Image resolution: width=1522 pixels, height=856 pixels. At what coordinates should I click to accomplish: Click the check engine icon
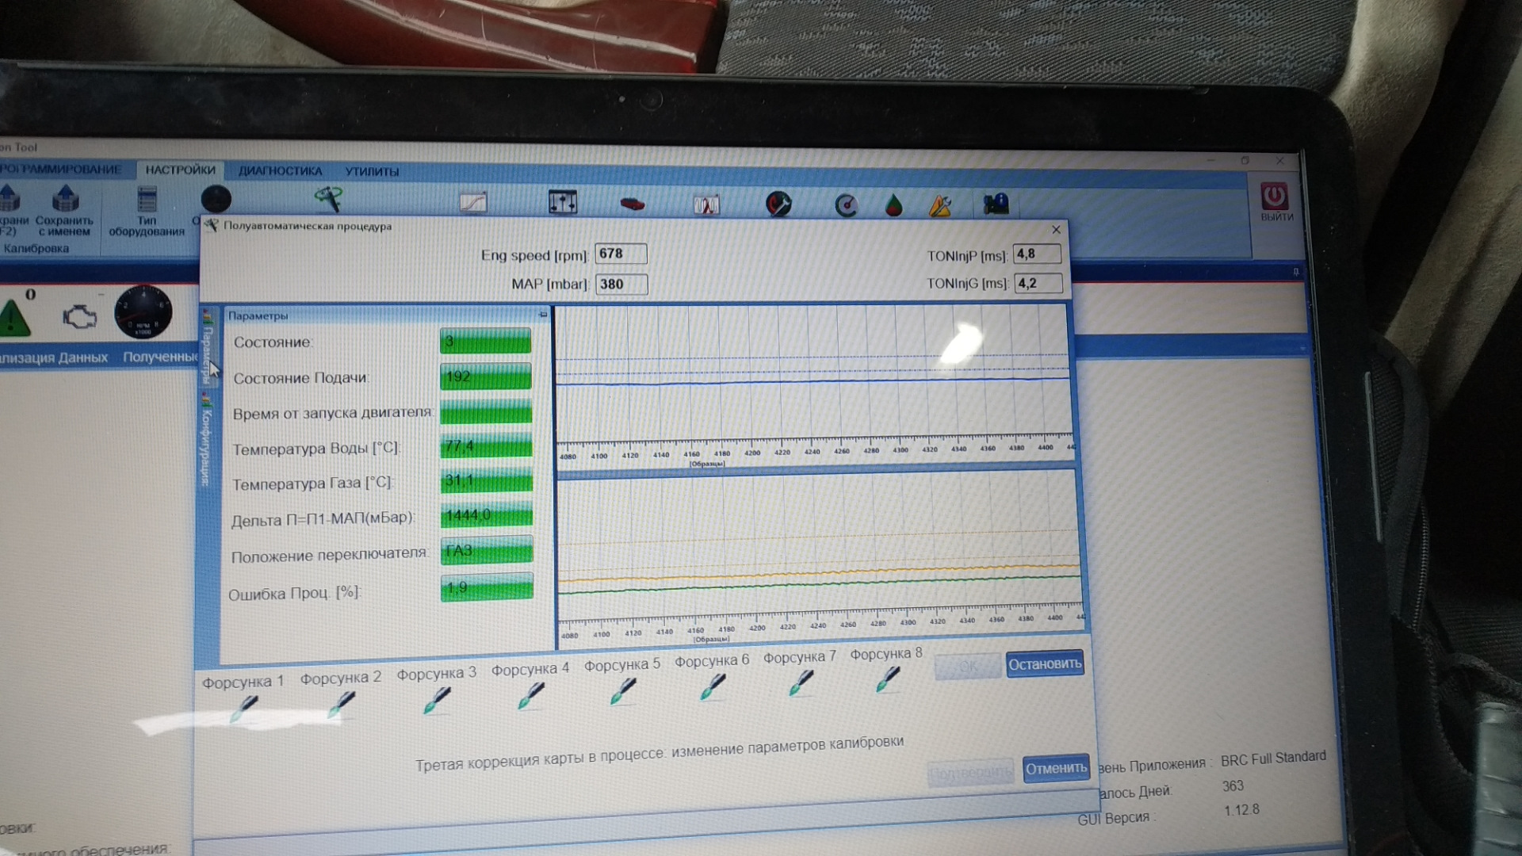(x=79, y=317)
